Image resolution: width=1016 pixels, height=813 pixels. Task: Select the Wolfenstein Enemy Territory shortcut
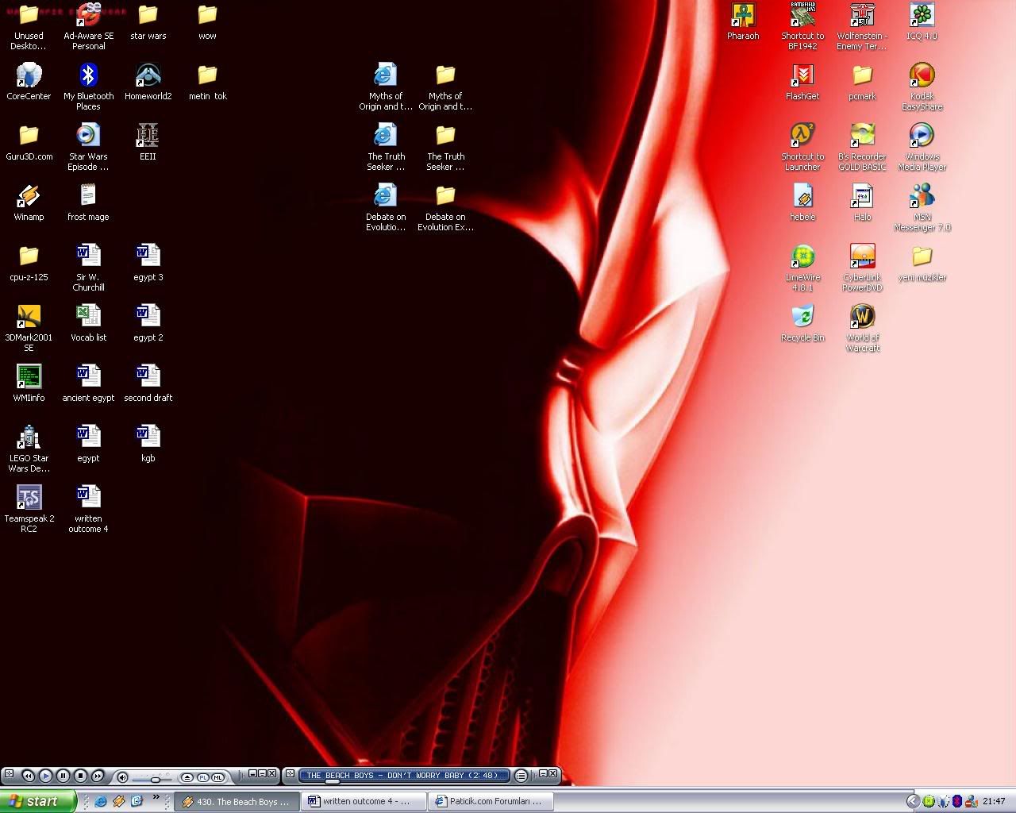pyautogui.click(x=862, y=26)
